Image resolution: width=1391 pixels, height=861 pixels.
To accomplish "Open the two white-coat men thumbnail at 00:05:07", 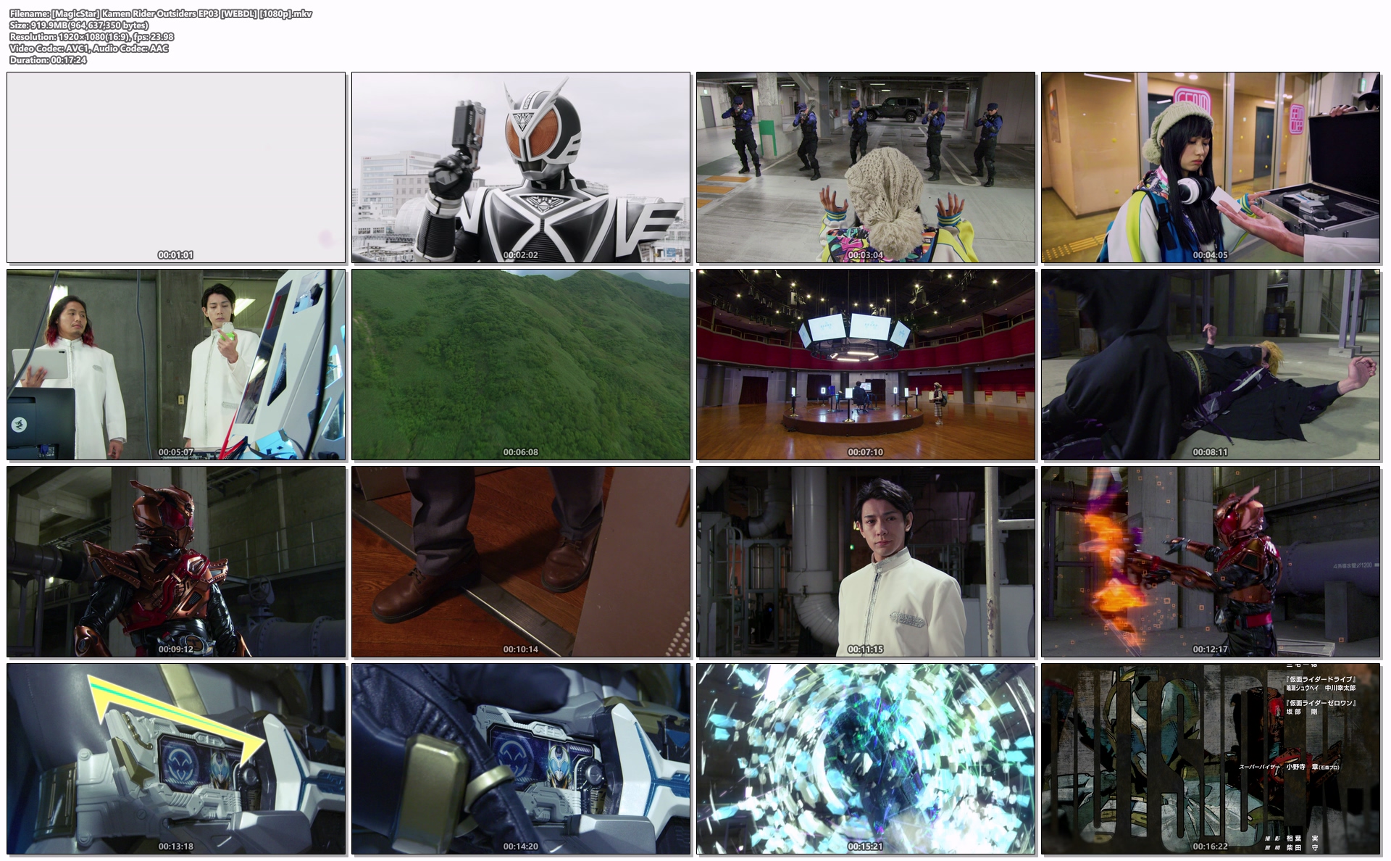I will (x=176, y=365).
